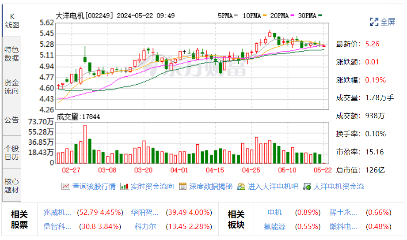Click the bar icon beside 实时资金流向
The height and width of the screenshot is (240, 407).
124,186
